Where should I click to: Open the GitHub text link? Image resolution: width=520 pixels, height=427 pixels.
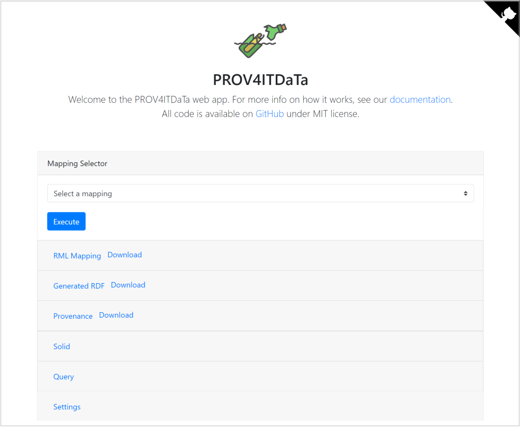tap(269, 114)
